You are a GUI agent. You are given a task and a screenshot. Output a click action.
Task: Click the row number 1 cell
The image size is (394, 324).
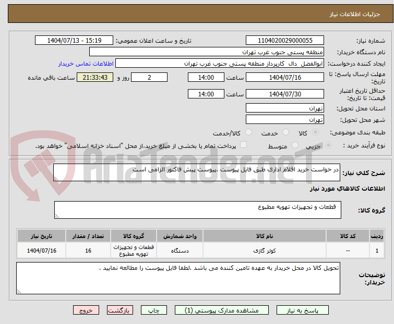(377, 251)
